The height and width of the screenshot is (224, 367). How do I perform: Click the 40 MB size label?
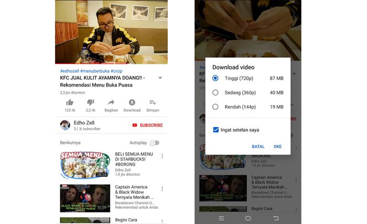click(276, 92)
